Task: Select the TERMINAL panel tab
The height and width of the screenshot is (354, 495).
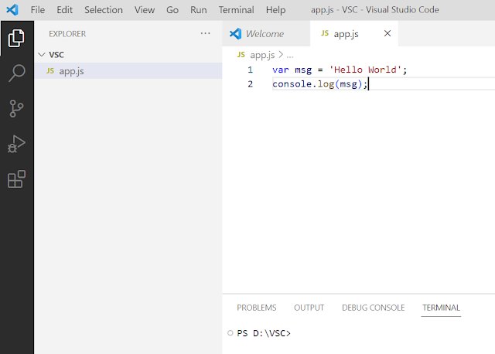Action: click(441, 308)
